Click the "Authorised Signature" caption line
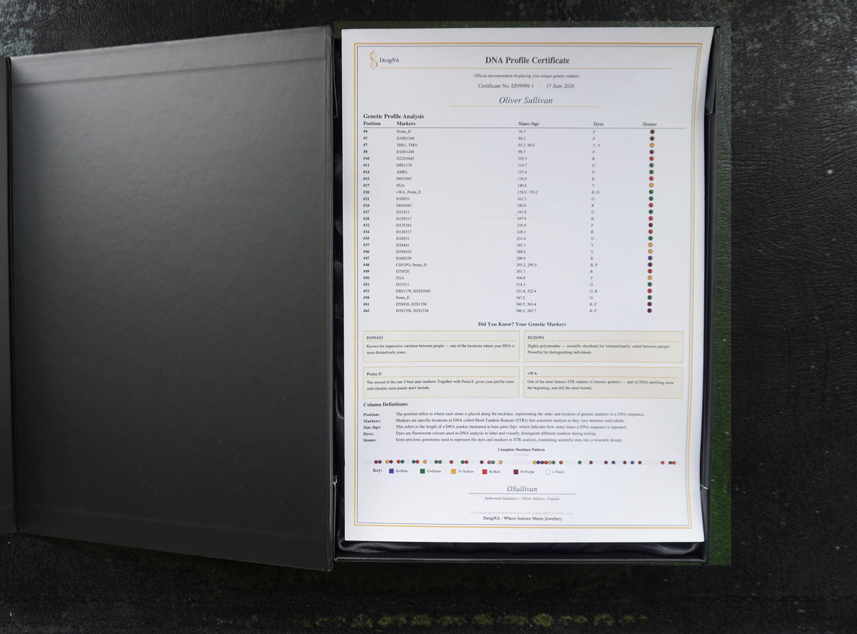 [521, 498]
